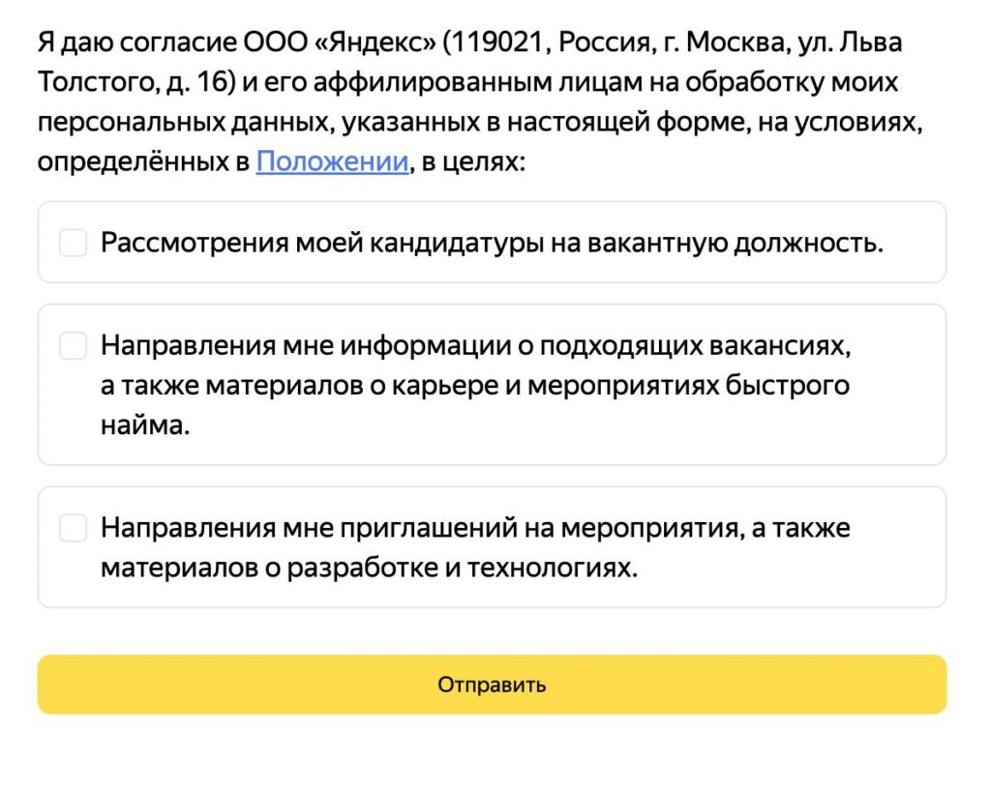991x789 pixels.
Task: Click the label 'Рассмотрения моей кандидатуры на вакантную должность'
Action: coord(492,243)
